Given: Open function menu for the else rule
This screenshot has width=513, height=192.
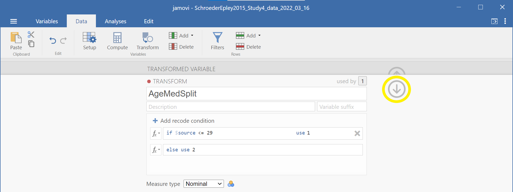Looking at the screenshot, I should point(156,150).
